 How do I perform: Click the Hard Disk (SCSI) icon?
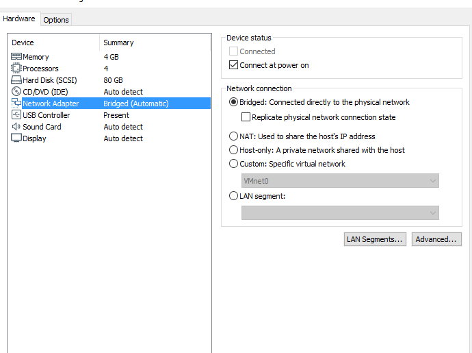click(16, 80)
